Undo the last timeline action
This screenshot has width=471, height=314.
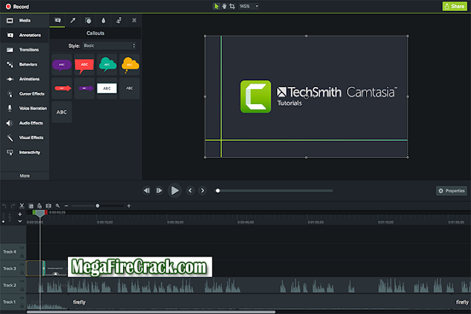[x=4, y=206]
